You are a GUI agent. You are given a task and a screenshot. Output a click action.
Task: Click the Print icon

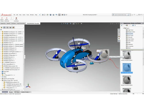(x=54, y=15)
